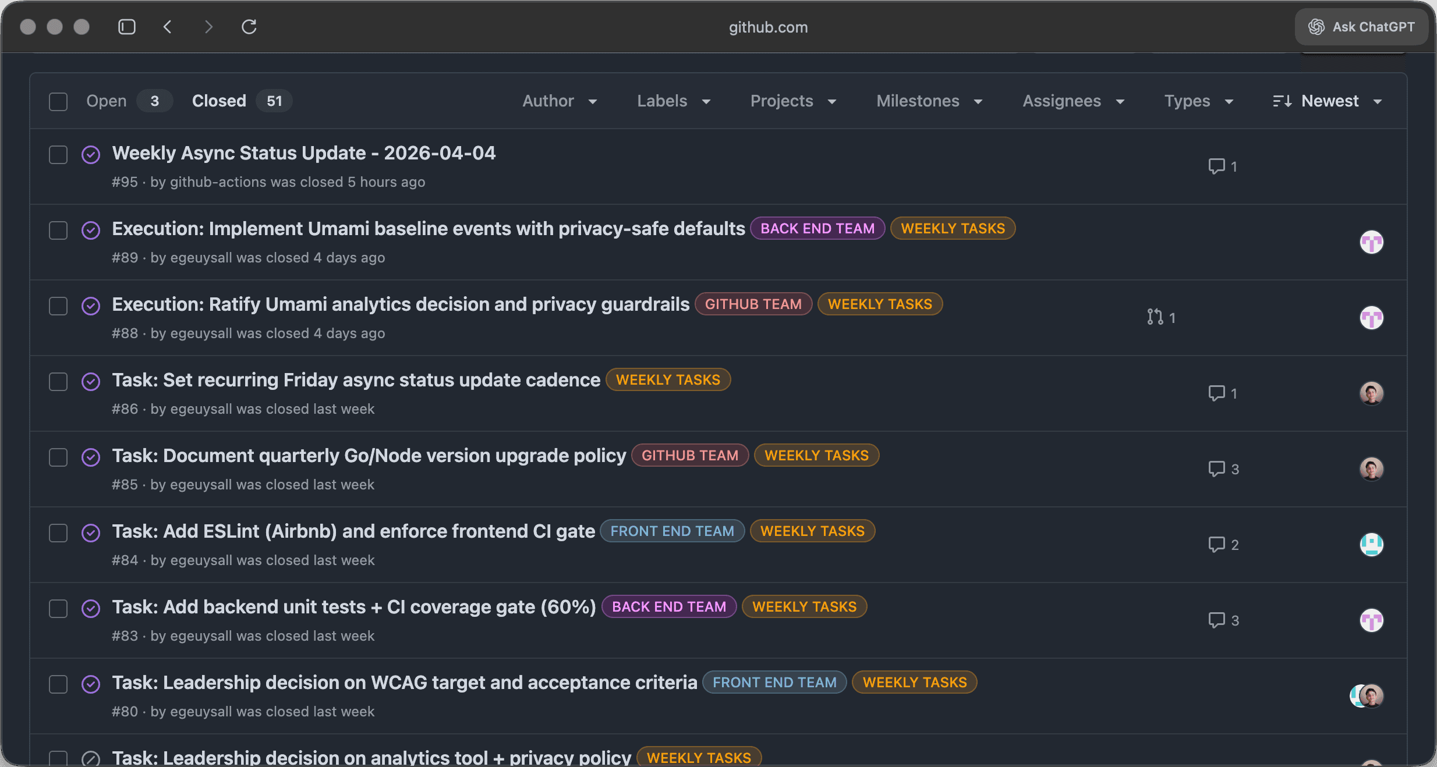Screen dimensions: 1437x767
Task: Click the closed icon beside issue #84
Action: [91, 532]
